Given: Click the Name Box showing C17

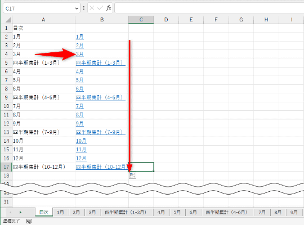Looking at the screenshot, I should coord(39,8).
